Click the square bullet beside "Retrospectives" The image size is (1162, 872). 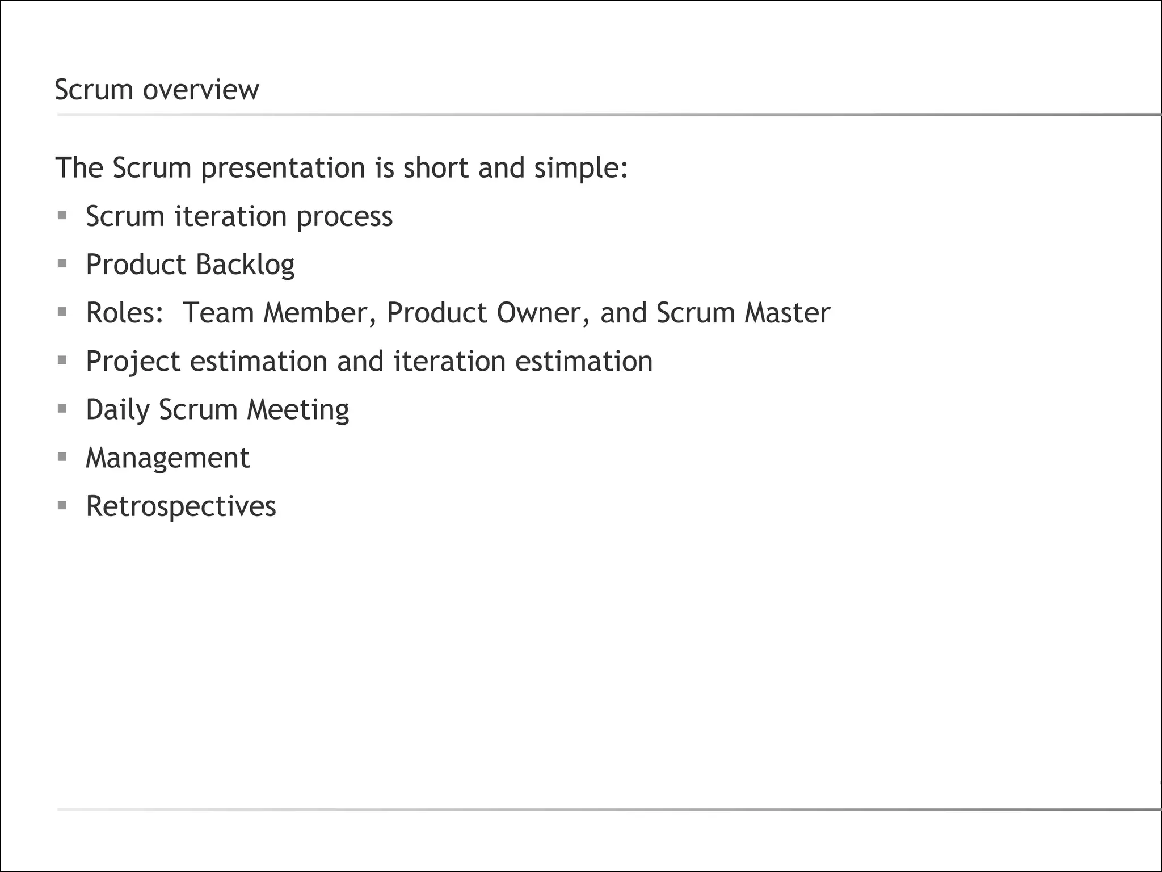62,505
